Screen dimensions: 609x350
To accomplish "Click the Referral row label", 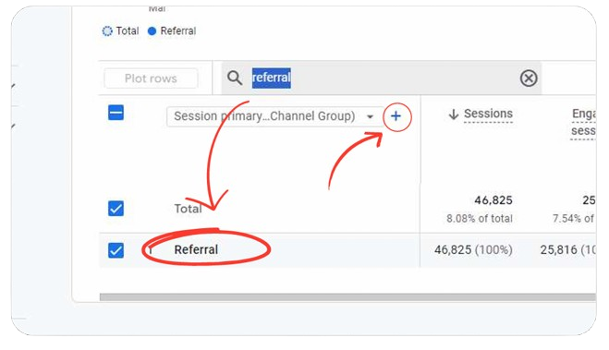I will pyautogui.click(x=196, y=249).
